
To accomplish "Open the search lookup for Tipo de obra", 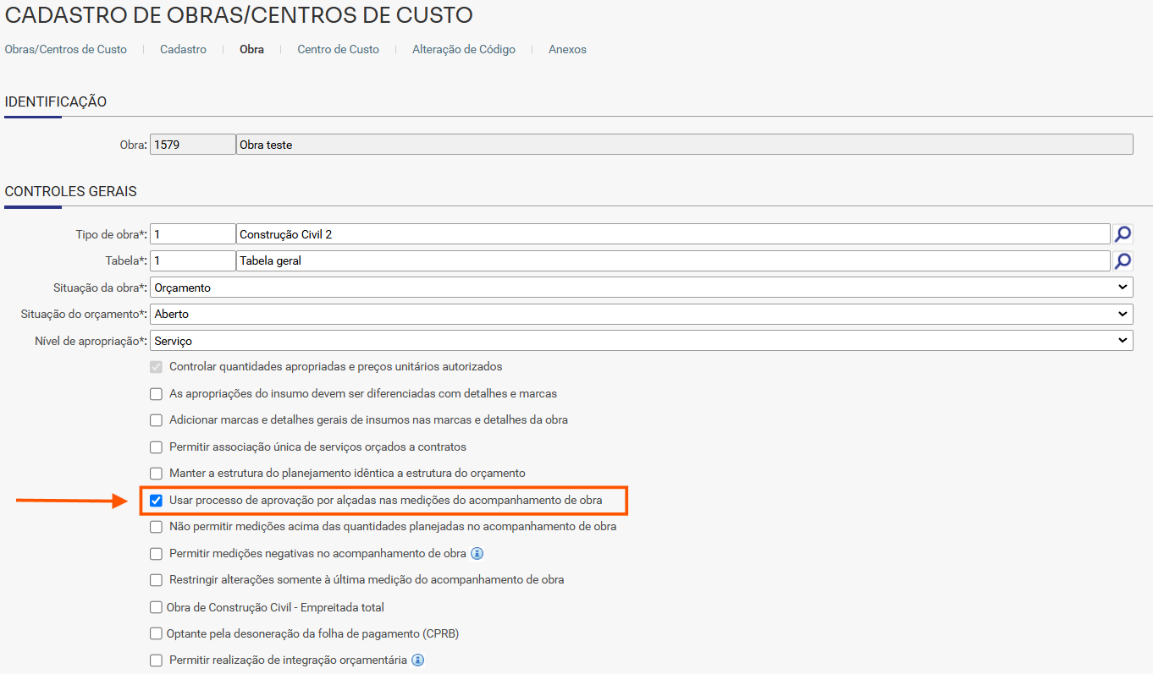I will pos(1123,234).
